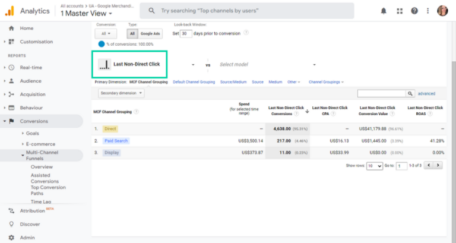The width and height of the screenshot is (456, 243).
Task: Open the Channel Groupings dropdown
Action: tap(326, 82)
